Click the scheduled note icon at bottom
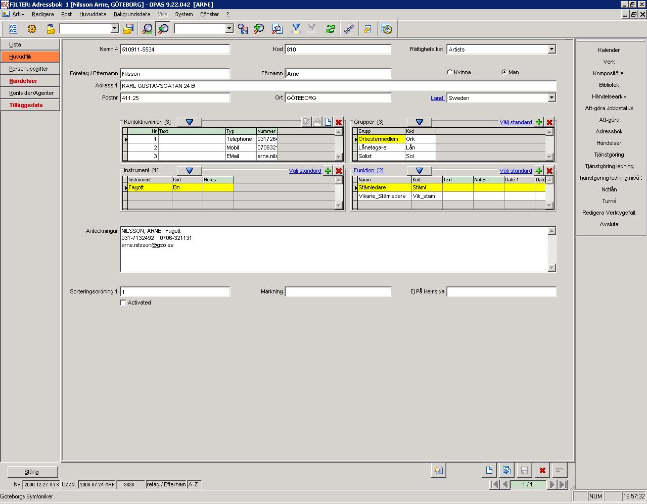The width and height of the screenshot is (647, 504). 438,470
